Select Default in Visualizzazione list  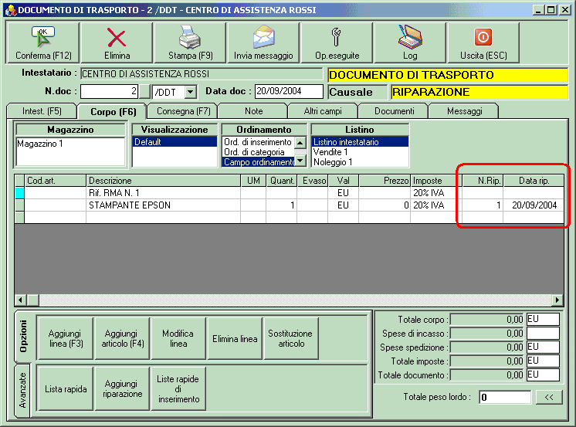click(174, 142)
